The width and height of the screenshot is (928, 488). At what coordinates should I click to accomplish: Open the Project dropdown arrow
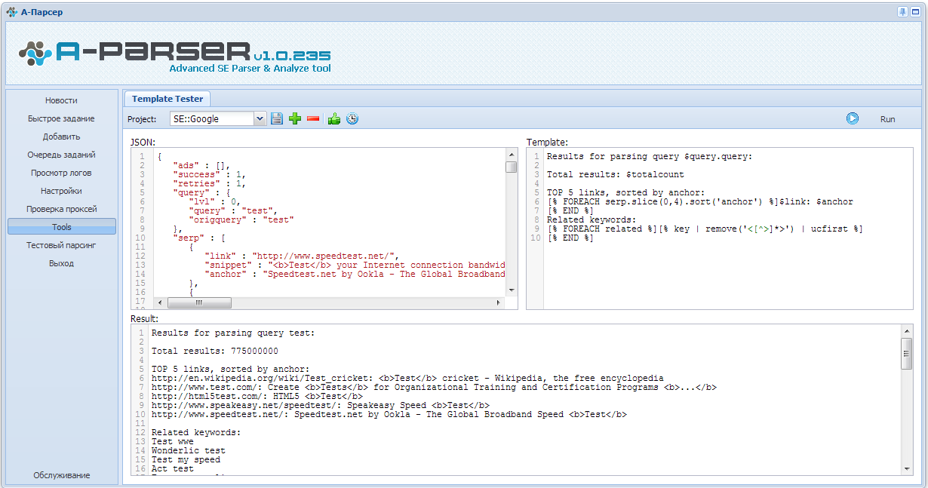click(x=260, y=118)
